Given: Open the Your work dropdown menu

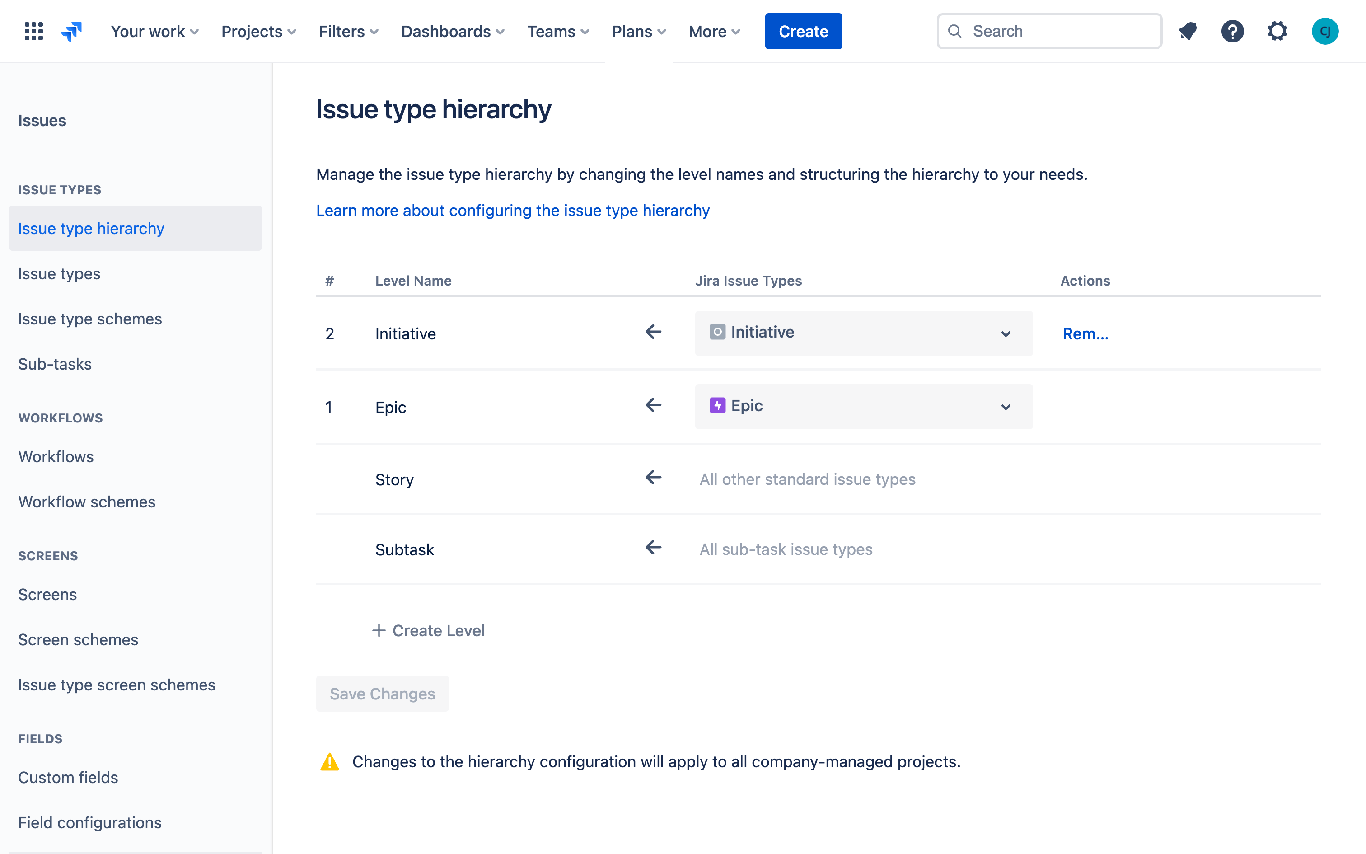Looking at the screenshot, I should point(152,31).
